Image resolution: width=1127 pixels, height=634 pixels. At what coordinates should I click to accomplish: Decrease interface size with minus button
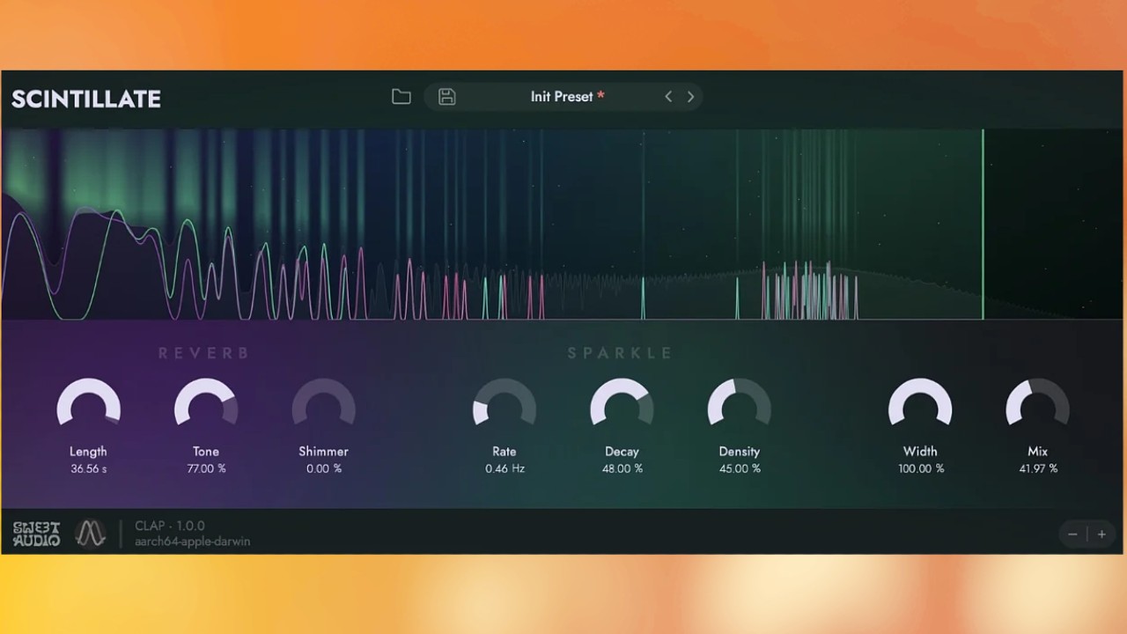click(x=1072, y=534)
